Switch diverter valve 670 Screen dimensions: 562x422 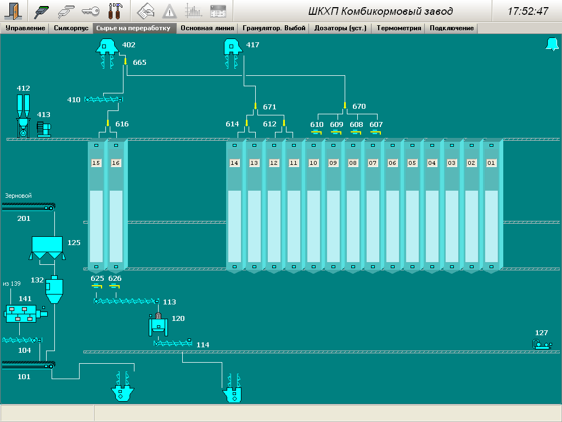coord(345,105)
